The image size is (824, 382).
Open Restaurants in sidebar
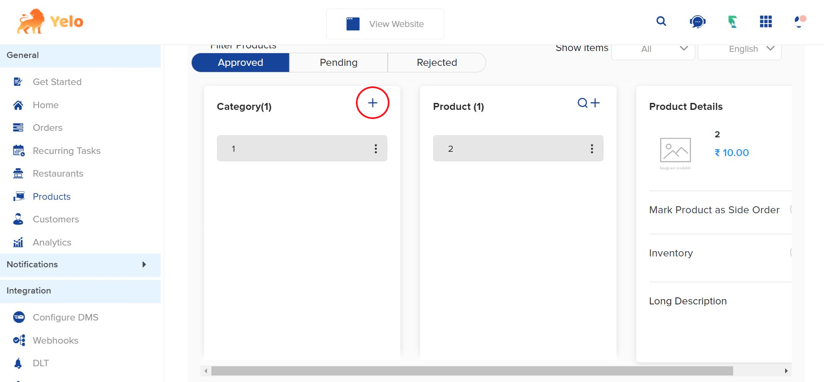[x=58, y=173]
